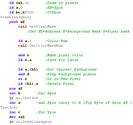Click the ';Mask pixel color' comment

click(64, 55)
